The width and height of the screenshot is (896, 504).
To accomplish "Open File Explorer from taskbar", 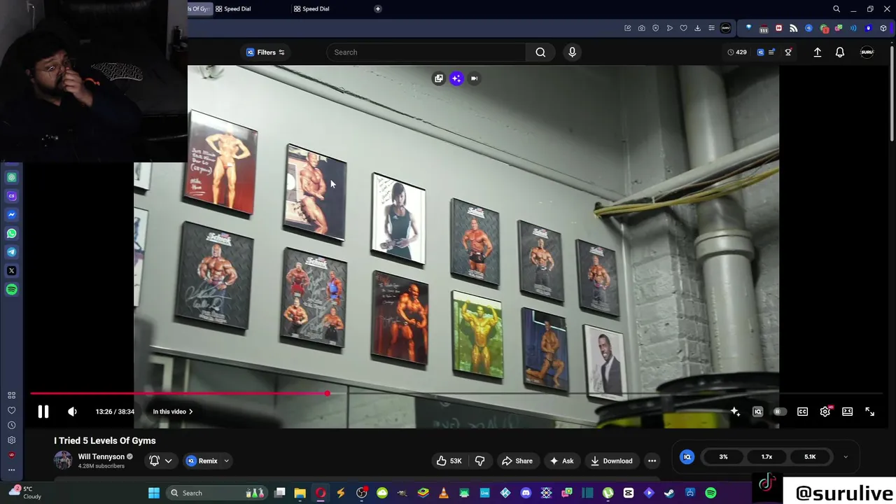I will (x=300, y=493).
